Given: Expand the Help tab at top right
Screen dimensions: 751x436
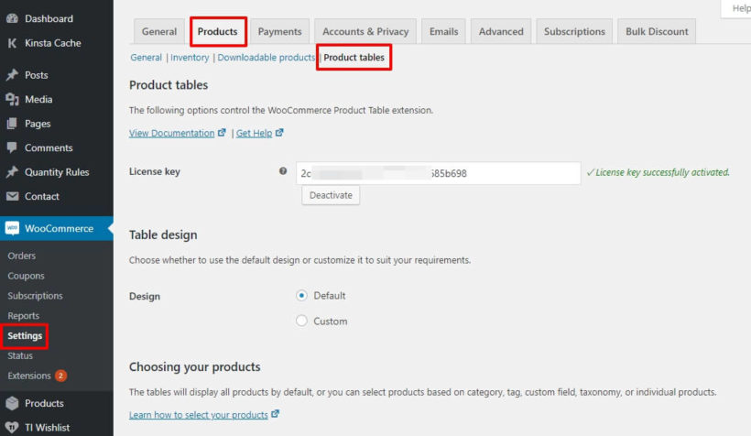Looking at the screenshot, I should click(737, 8).
